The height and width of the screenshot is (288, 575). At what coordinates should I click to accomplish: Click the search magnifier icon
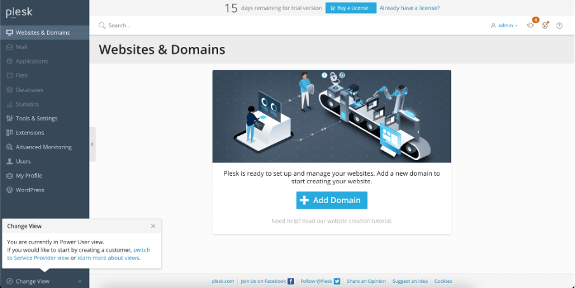102,25
